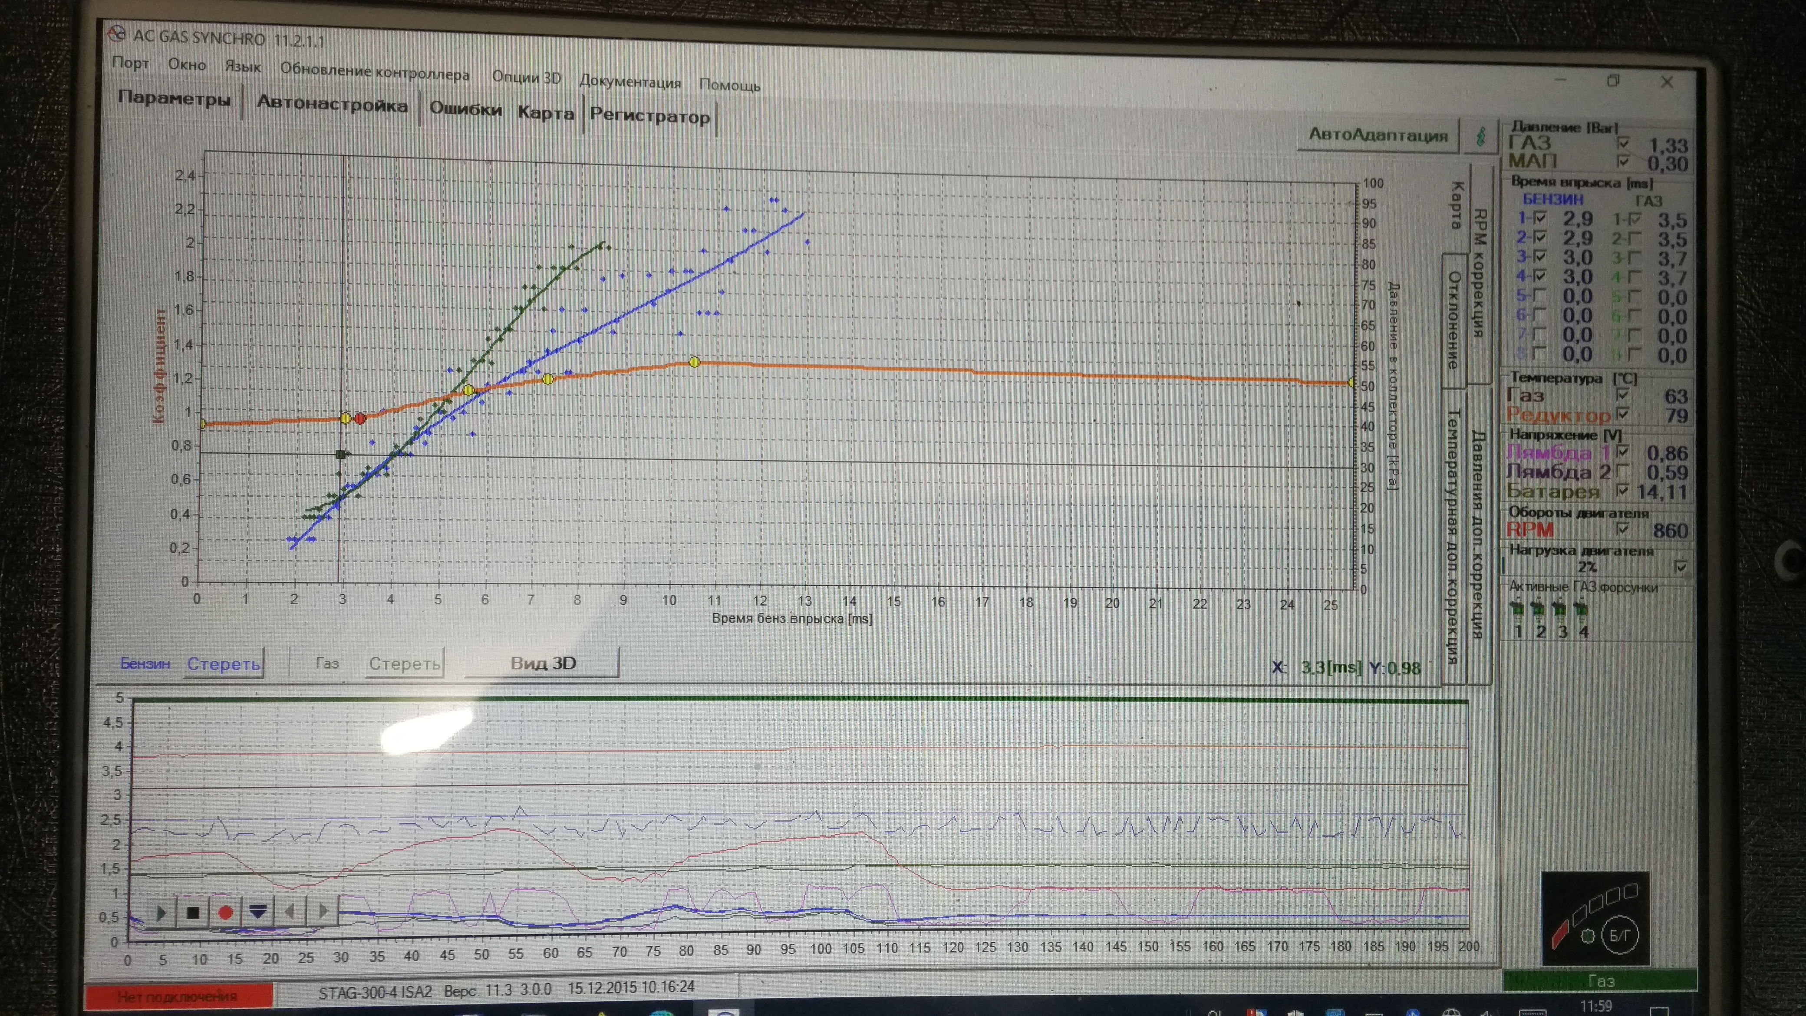This screenshot has height=1016, width=1806.
Task: Step back with the left-arrow recorder button
Action: 290,911
